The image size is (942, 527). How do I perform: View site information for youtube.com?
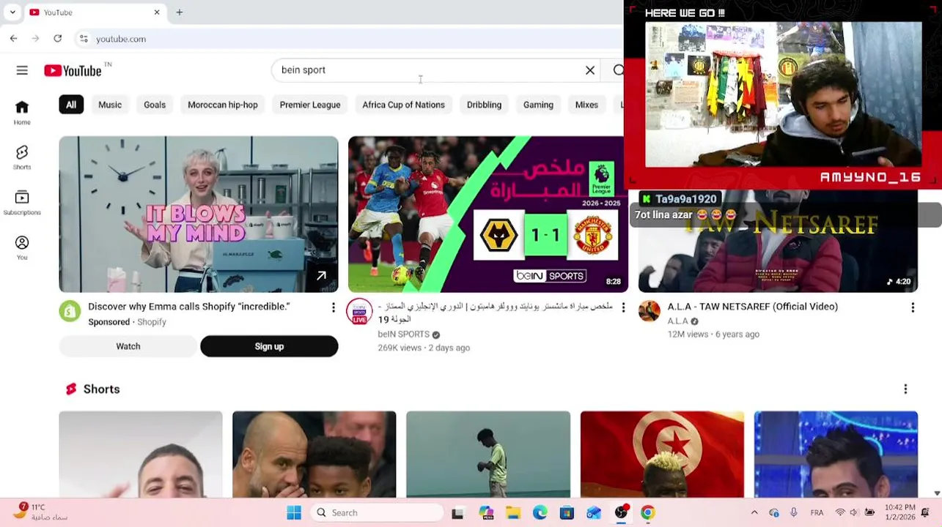(84, 39)
